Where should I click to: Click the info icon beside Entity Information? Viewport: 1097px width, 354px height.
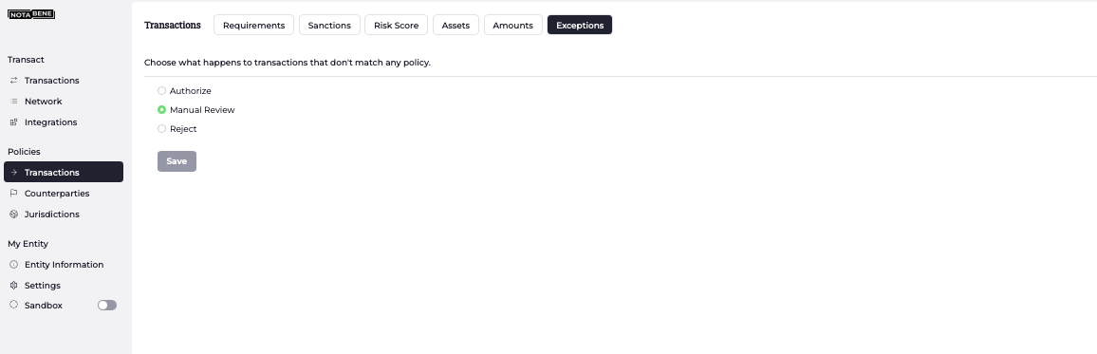[13, 265]
